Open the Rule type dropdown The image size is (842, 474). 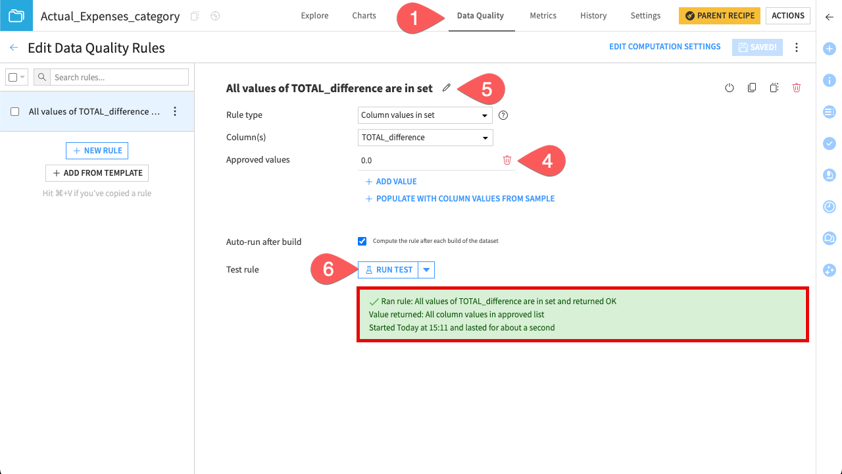(x=424, y=115)
